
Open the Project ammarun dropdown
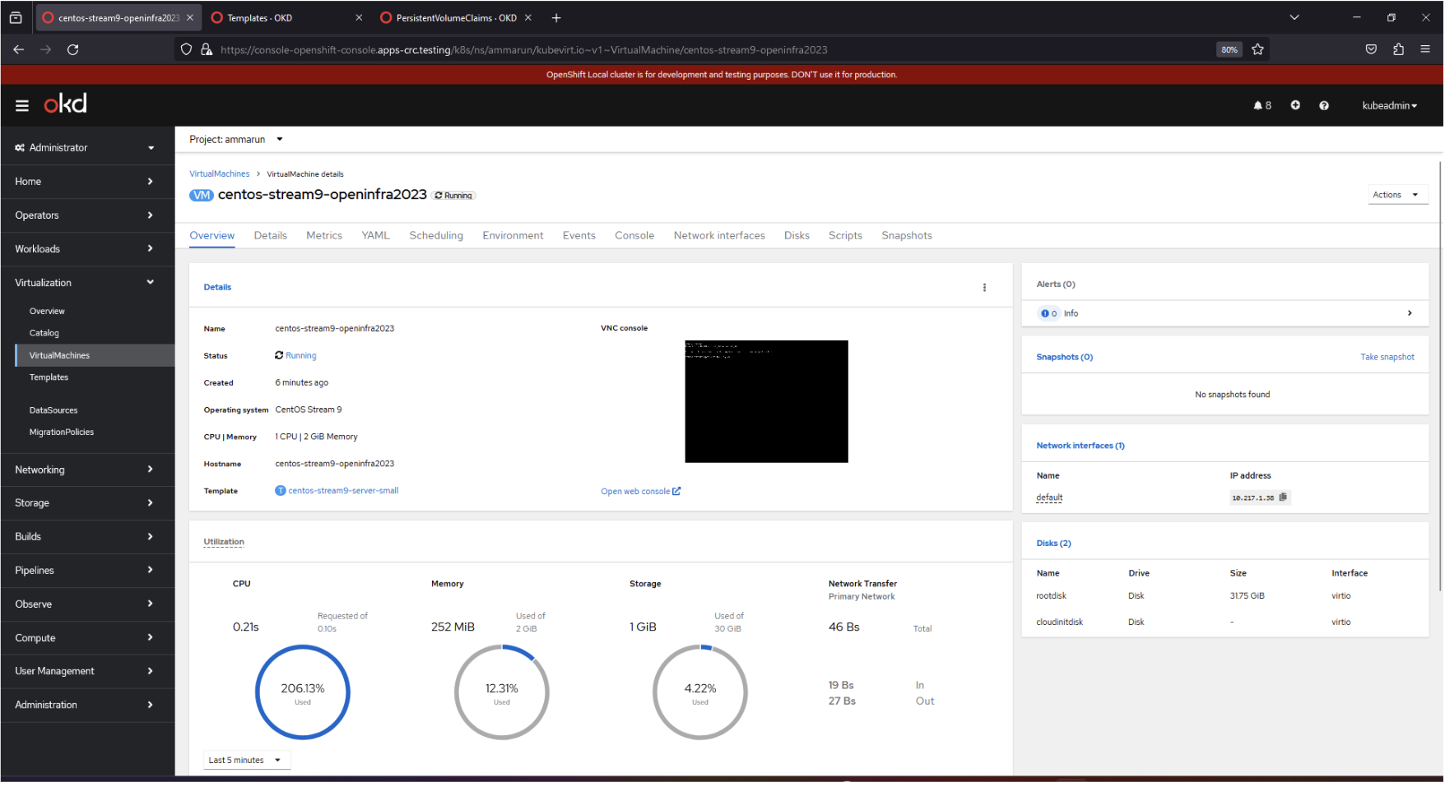(236, 140)
